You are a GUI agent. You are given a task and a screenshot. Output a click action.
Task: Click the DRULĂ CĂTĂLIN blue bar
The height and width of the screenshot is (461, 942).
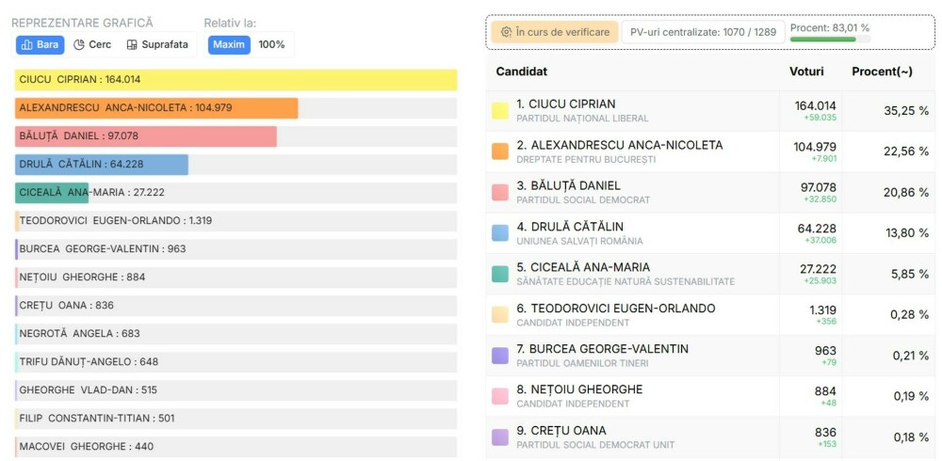point(102,165)
